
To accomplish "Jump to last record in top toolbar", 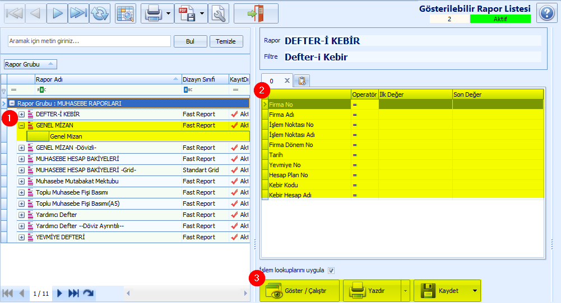I will (78, 13).
